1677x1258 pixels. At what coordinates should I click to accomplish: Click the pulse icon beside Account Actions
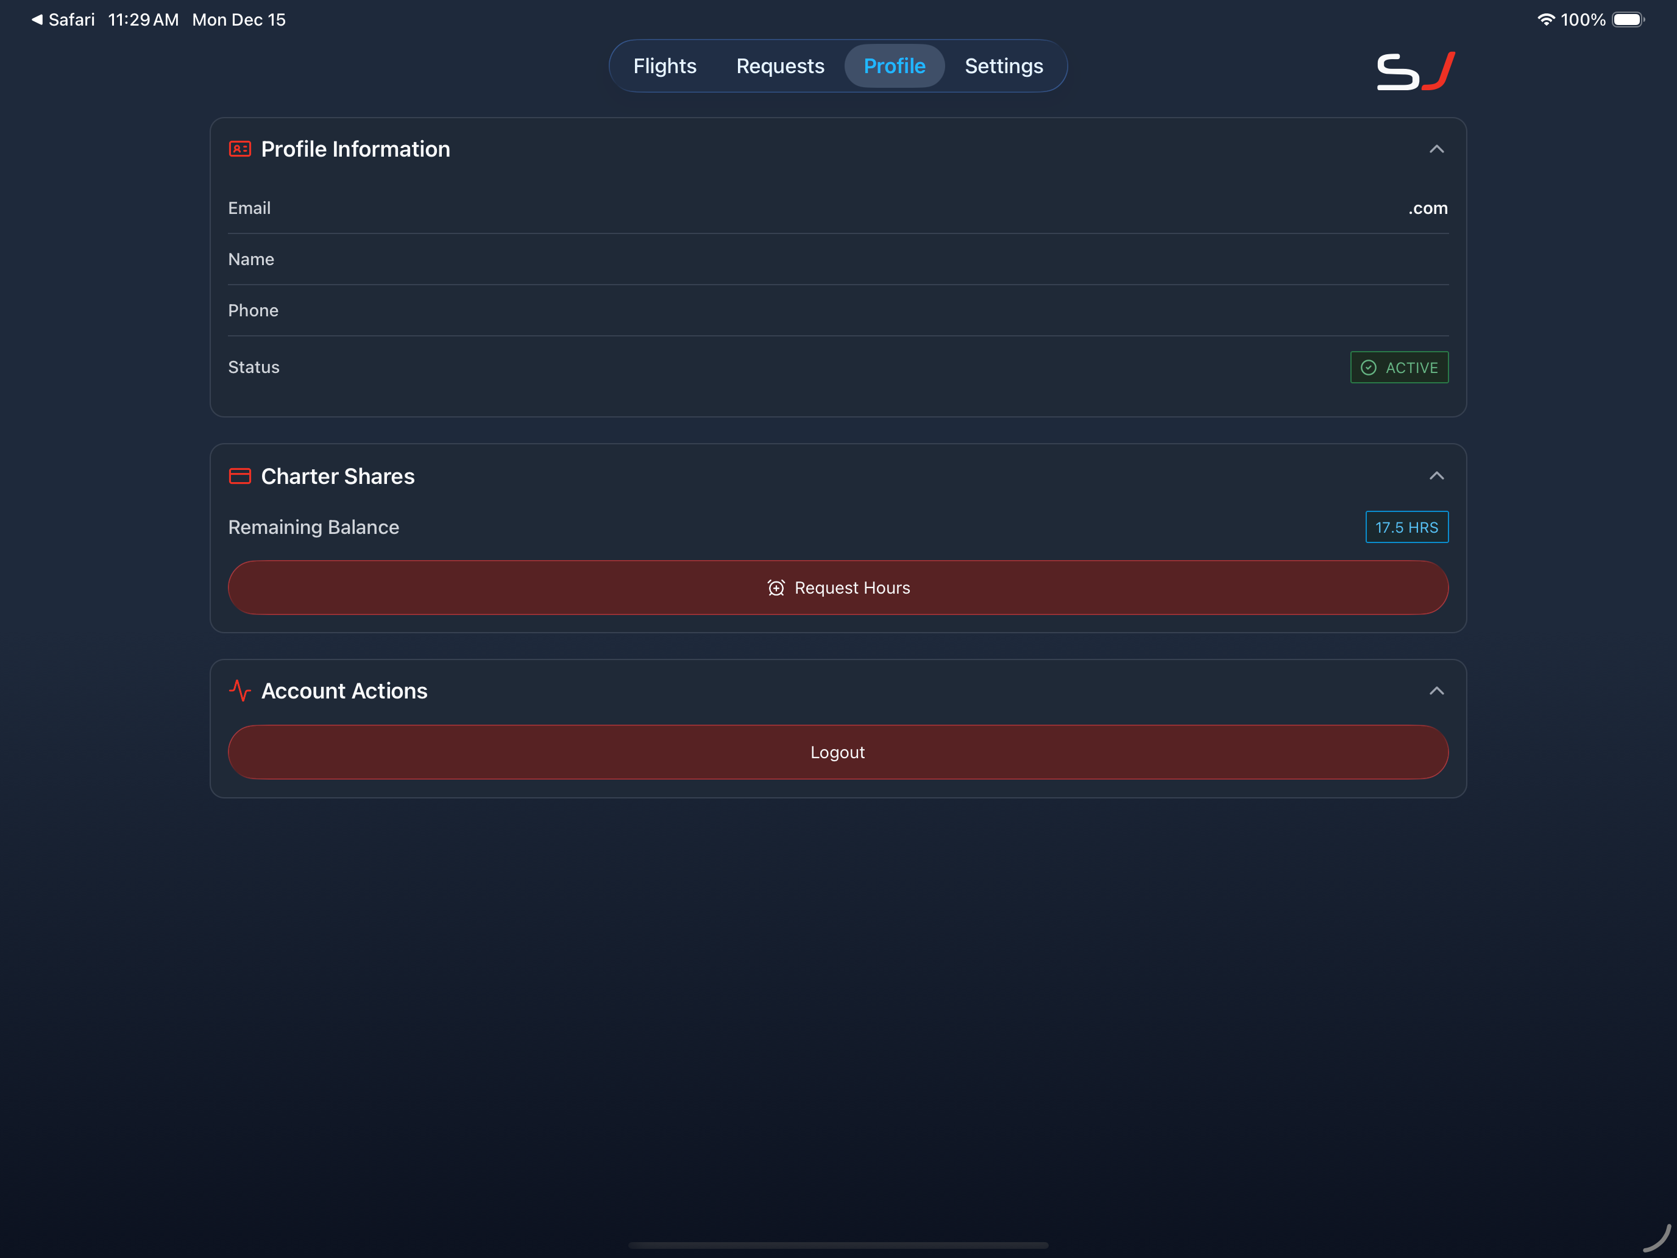click(239, 691)
